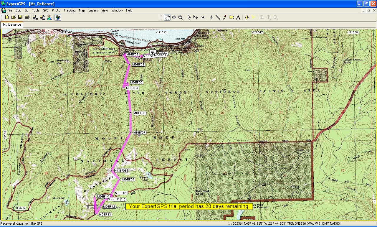The height and width of the screenshot is (227, 377).
Task: Open the Layers menu
Action: click(93, 10)
